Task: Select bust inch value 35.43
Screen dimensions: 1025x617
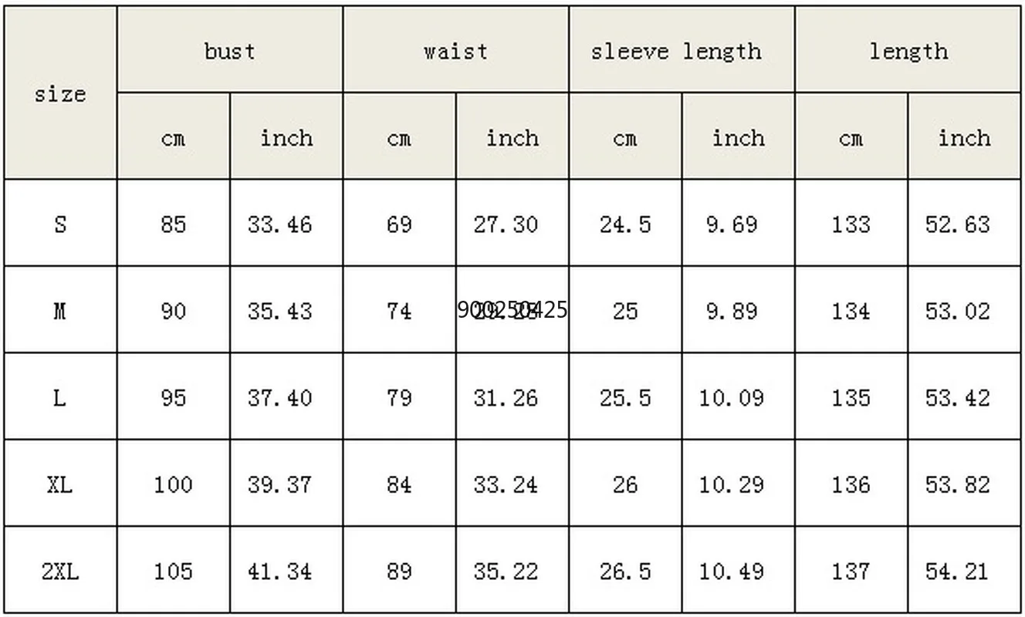Action: click(279, 311)
